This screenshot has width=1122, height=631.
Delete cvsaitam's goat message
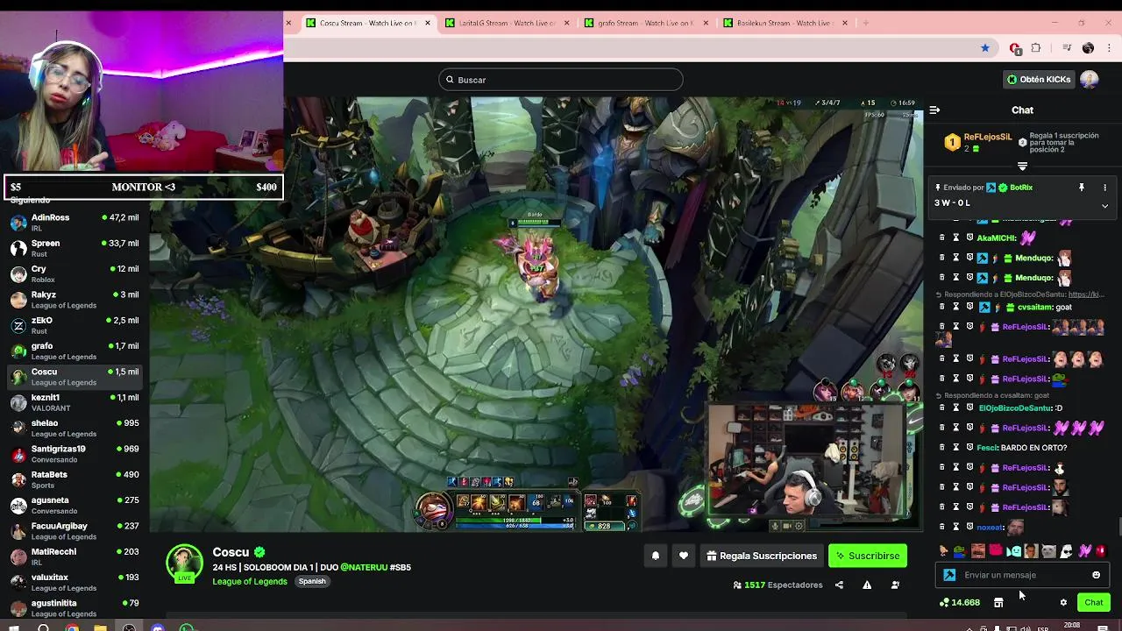coord(942,308)
